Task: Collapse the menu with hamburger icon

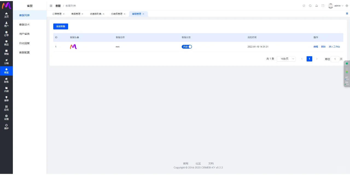Action: point(51,6)
